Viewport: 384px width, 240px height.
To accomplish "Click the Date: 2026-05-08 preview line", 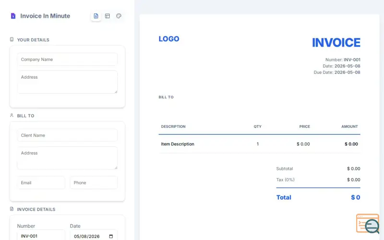I will 341,66.
